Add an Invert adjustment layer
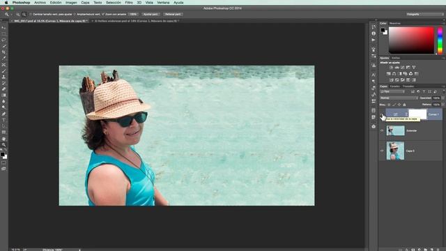The width and height of the screenshot is (446, 251). coord(392,80)
